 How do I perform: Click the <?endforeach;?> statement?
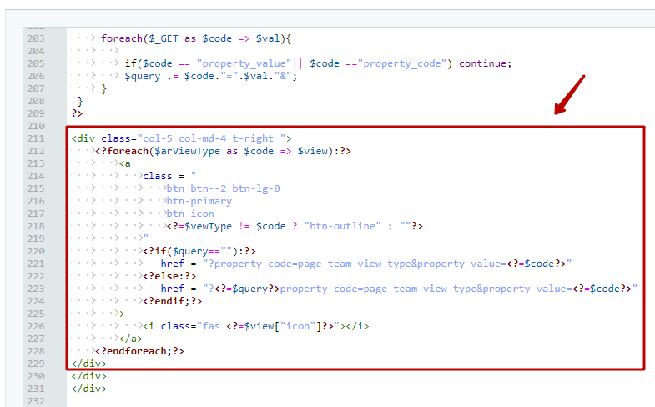tap(139, 351)
